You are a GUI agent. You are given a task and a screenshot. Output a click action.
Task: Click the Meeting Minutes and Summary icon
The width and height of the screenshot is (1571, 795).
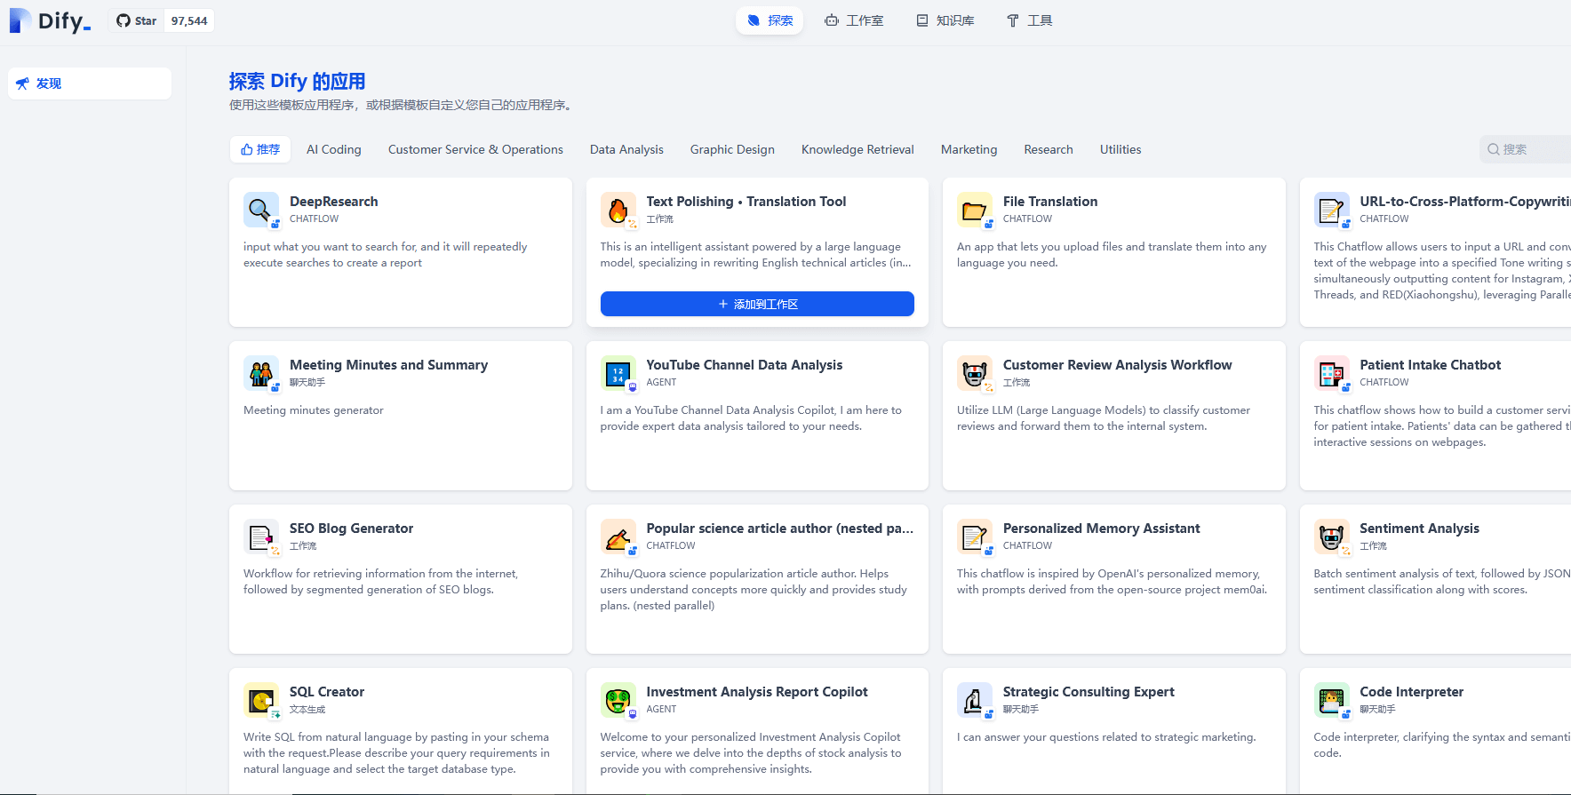(260, 373)
